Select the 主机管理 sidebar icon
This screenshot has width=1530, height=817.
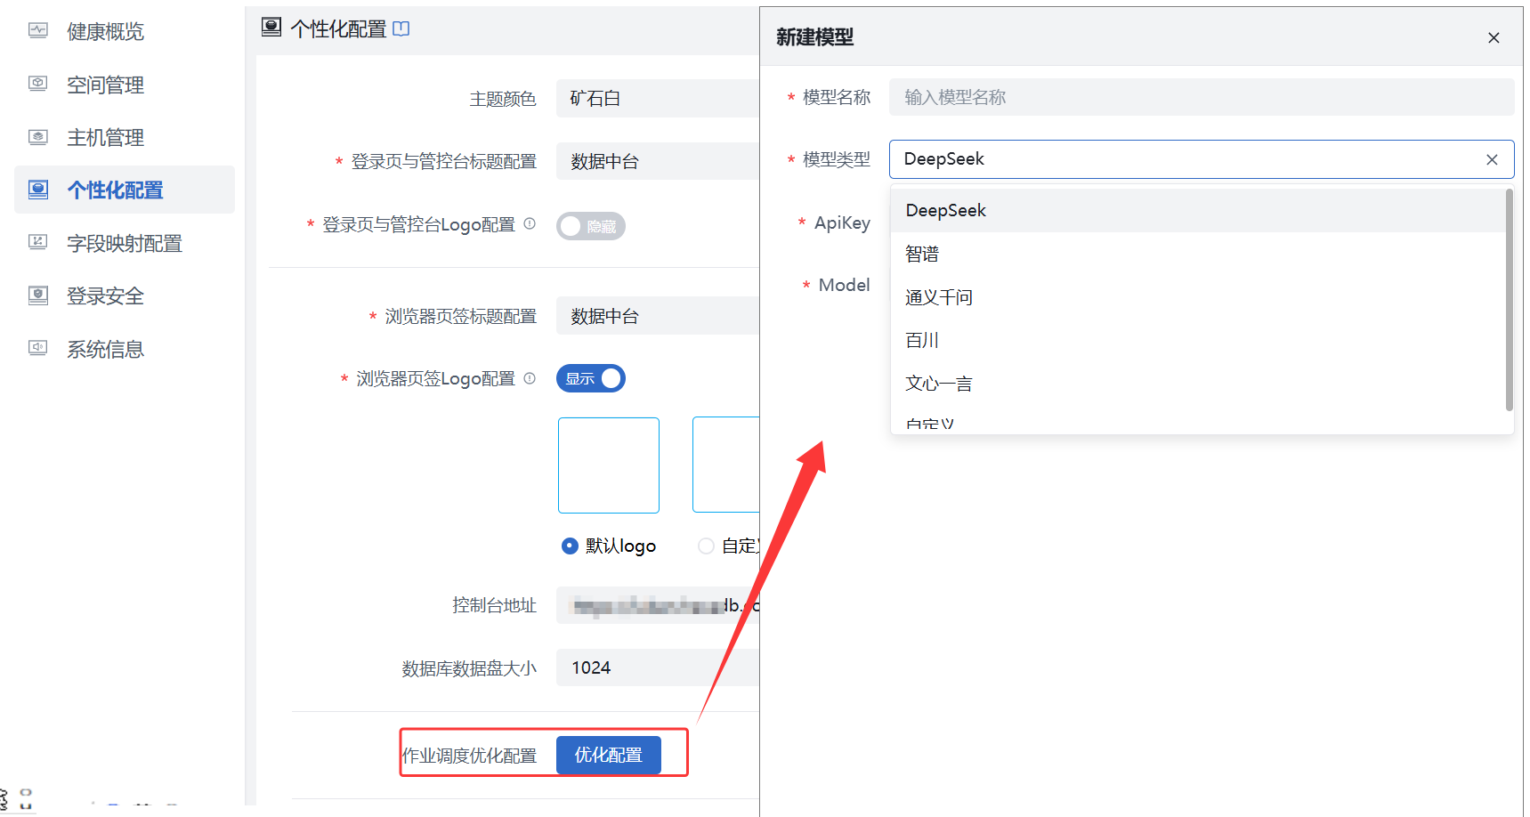(x=37, y=136)
